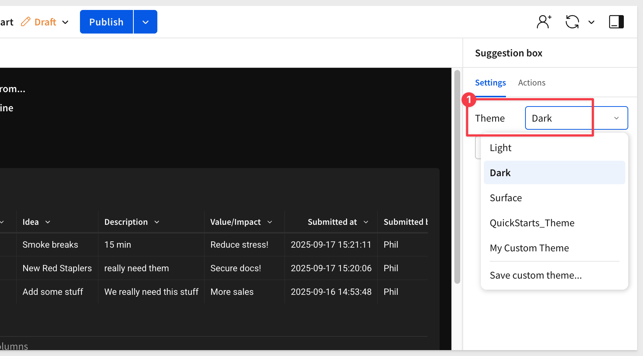The width and height of the screenshot is (643, 356).
Task: Click the refresh data icon
Action: click(572, 22)
